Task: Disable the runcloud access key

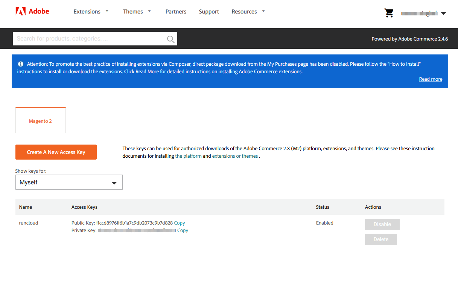Action: (382, 225)
